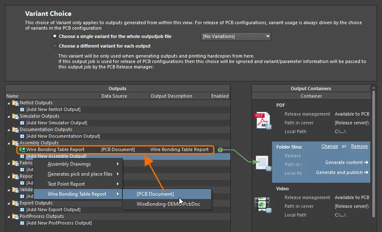This screenshot has width=382, height=232.
Task: Click the PDF container icon
Action: pos(263,121)
